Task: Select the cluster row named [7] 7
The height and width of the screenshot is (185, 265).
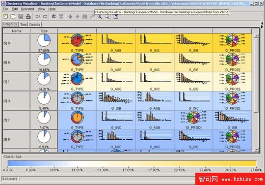Action: tap(17, 120)
